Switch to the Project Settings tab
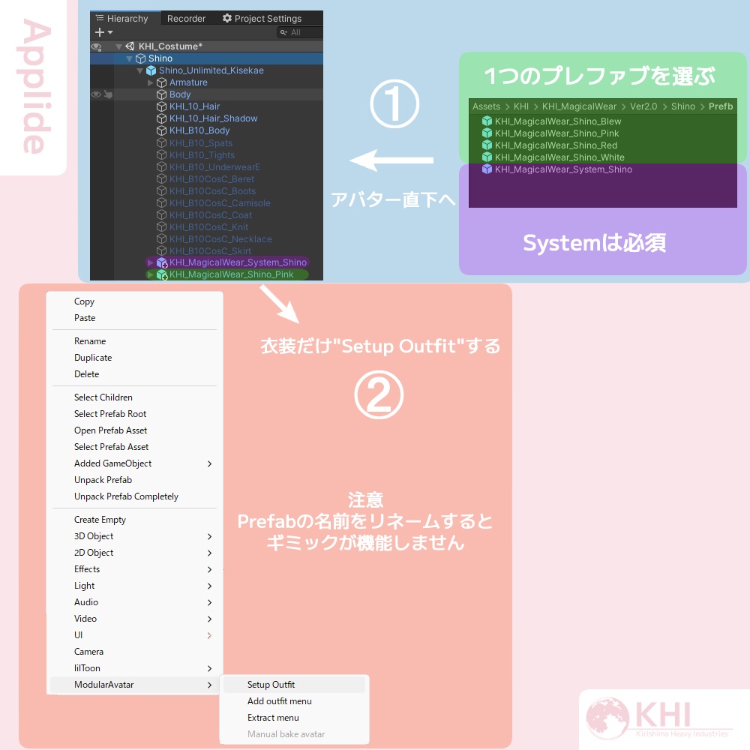 (x=262, y=18)
